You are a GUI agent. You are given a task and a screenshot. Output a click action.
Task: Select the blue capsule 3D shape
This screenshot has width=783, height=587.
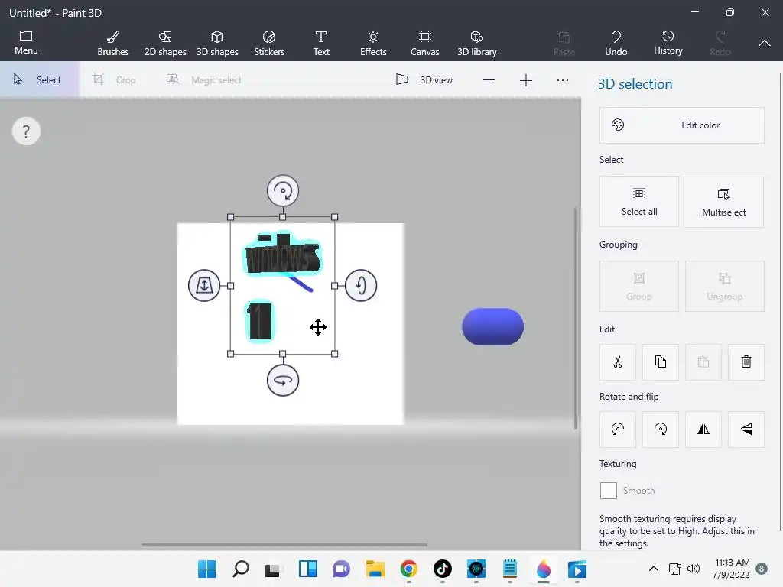point(492,326)
